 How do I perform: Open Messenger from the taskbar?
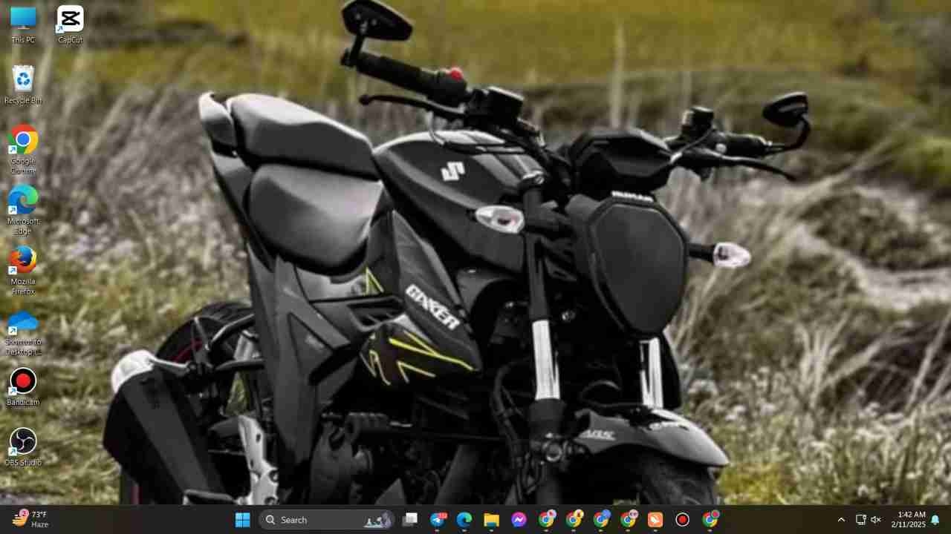pyautogui.click(x=519, y=520)
